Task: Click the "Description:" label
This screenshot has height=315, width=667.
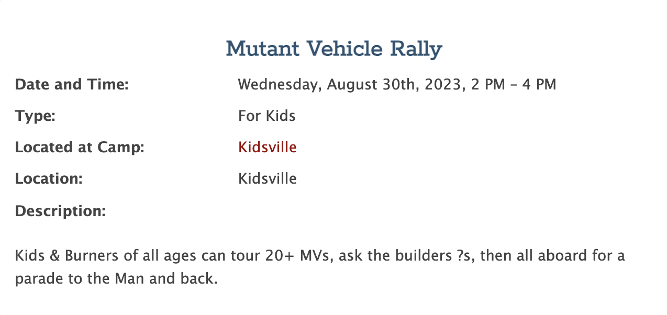Action: [60, 211]
